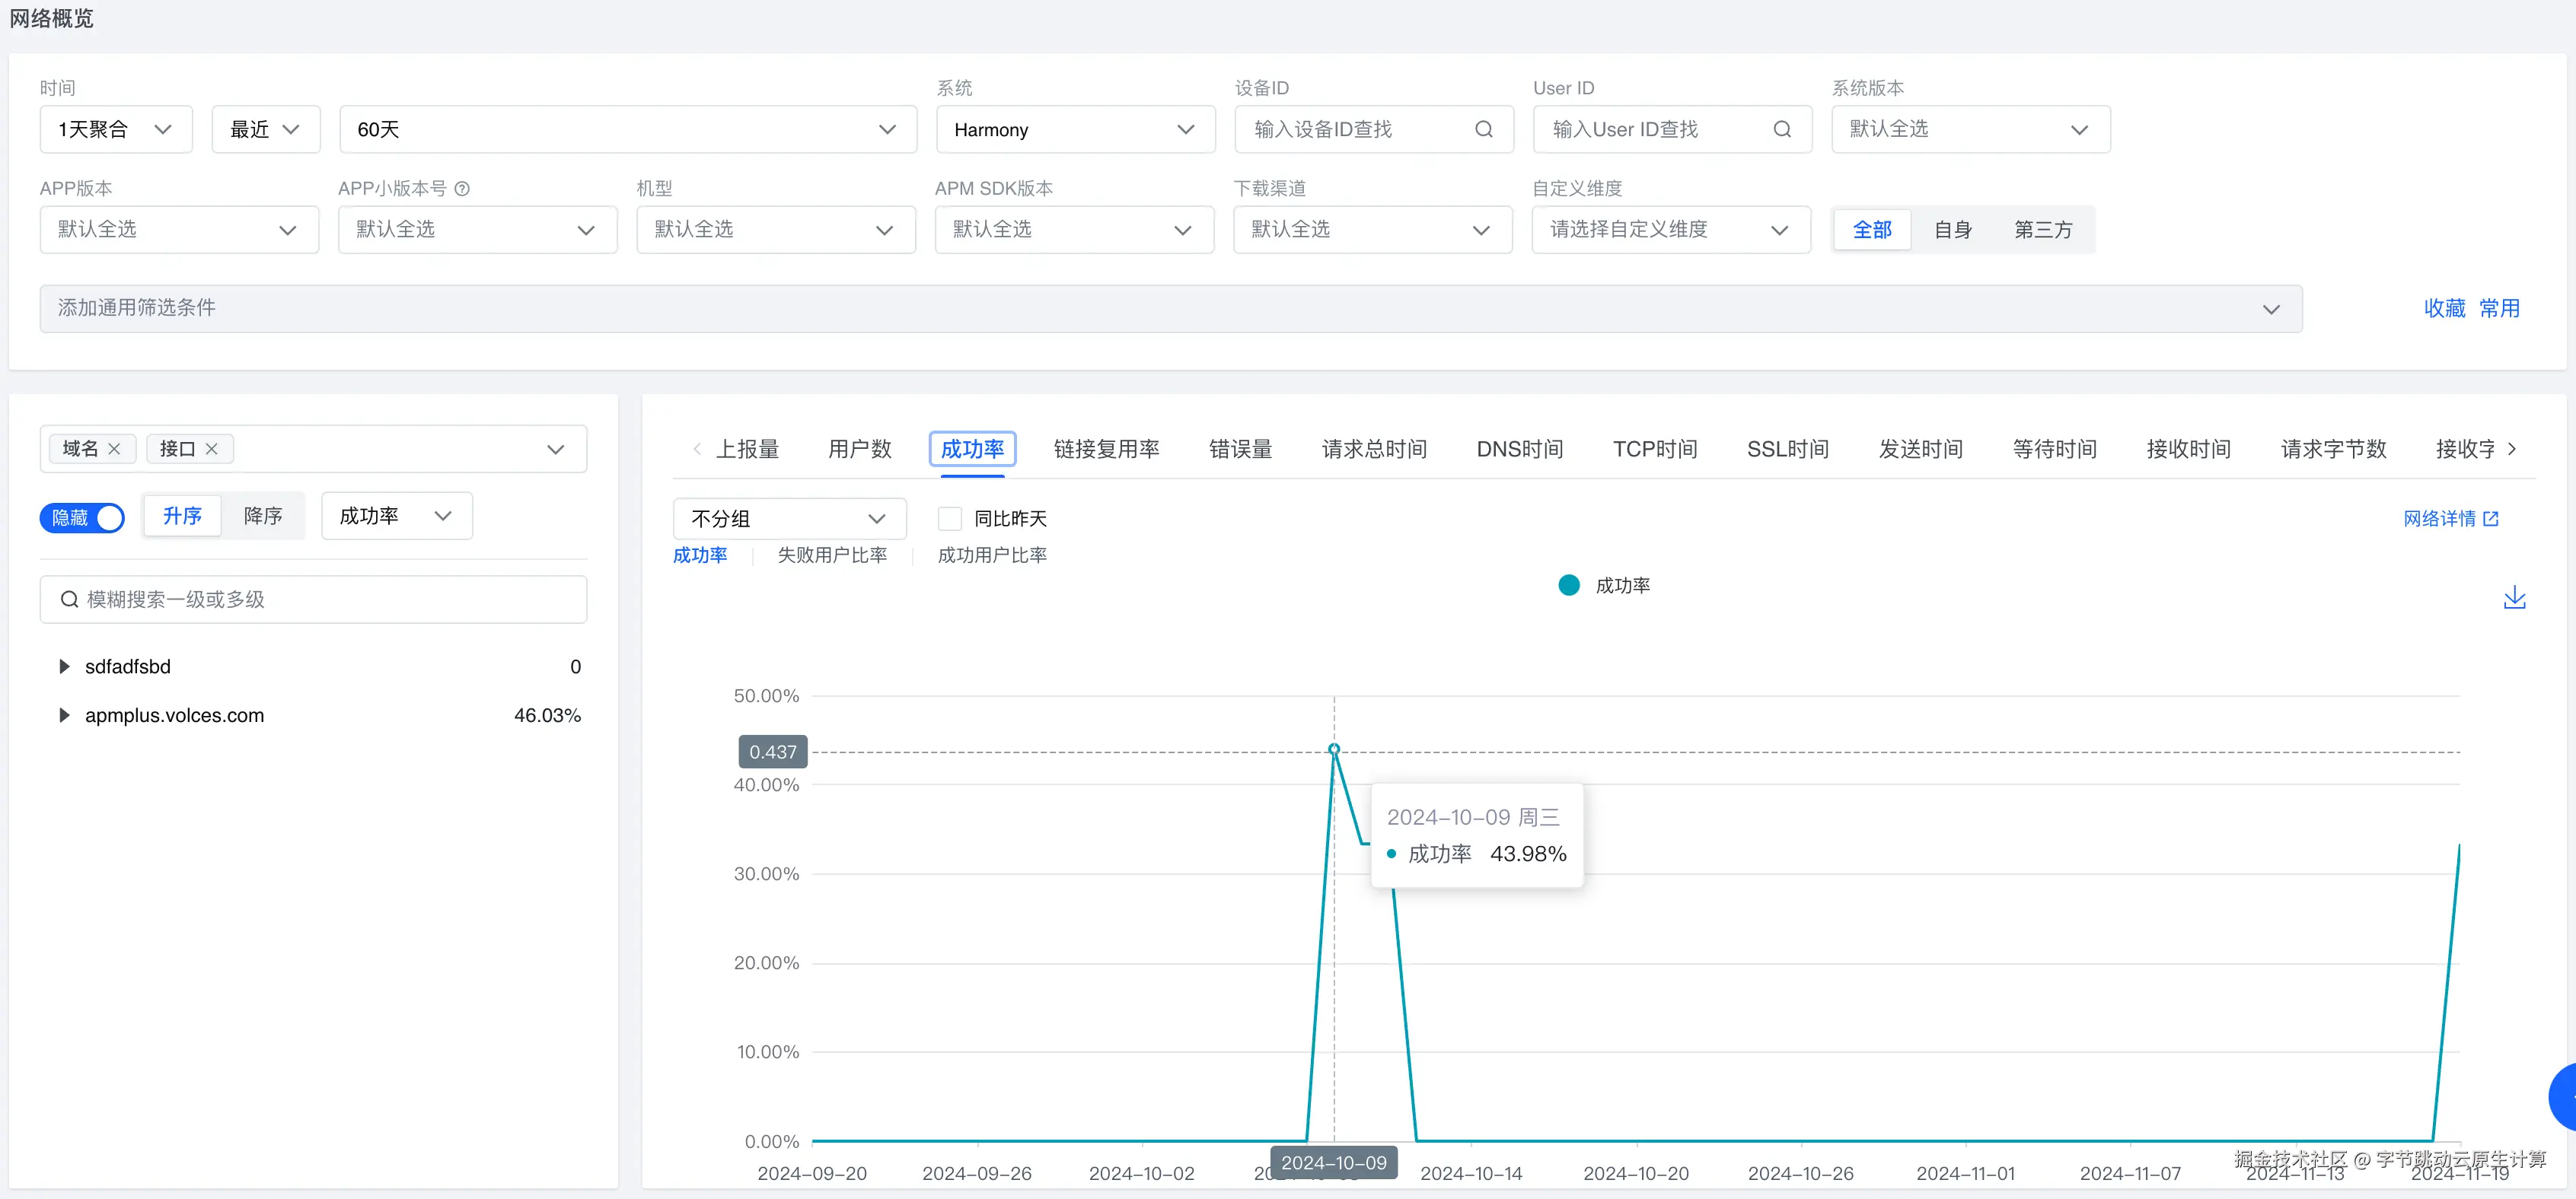Select 降序 sort order

(263, 516)
